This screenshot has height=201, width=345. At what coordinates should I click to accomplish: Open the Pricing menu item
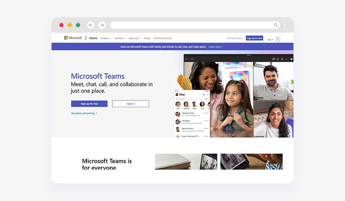coord(147,38)
